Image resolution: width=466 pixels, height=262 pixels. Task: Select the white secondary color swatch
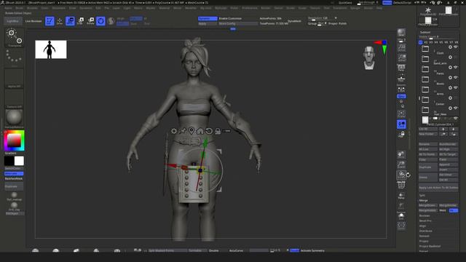19,161
